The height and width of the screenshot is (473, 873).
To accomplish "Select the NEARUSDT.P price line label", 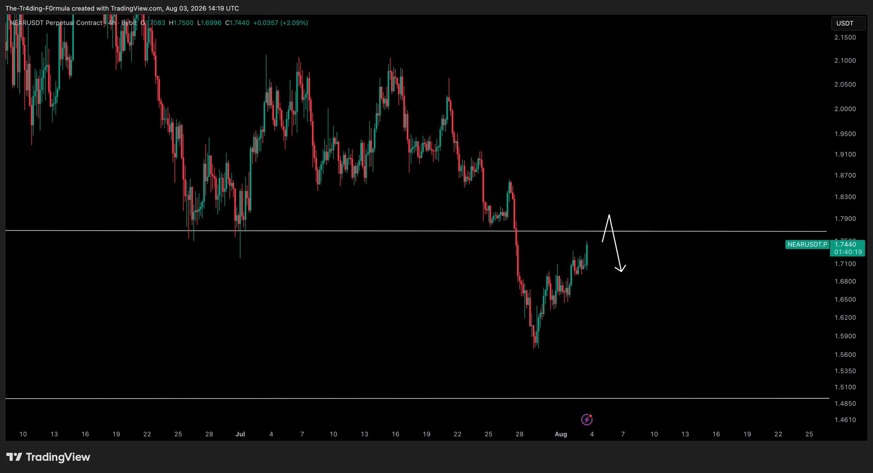I will coord(807,244).
